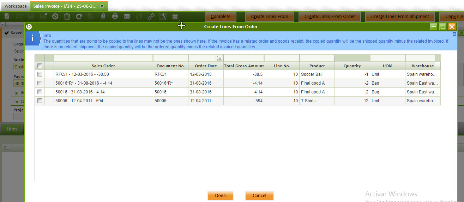Sort by the Sales Order column header
This screenshot has height=202, width=464.
pyautogui.click(x=103, y=66)
